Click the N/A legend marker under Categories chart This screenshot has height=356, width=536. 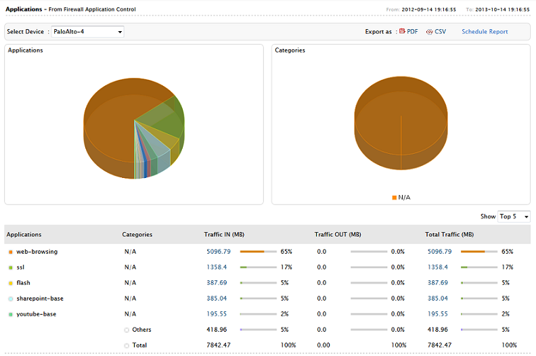[x=395, y=198]
